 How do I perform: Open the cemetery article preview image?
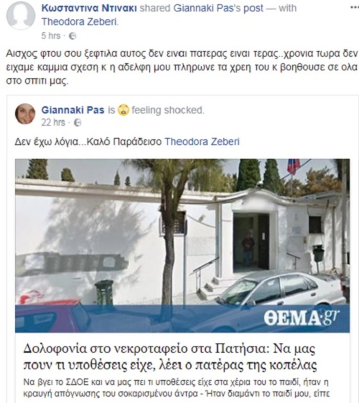183,245
